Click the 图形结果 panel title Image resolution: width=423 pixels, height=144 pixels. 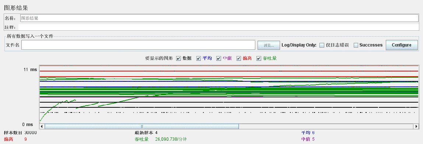click(x=16, y=8)
